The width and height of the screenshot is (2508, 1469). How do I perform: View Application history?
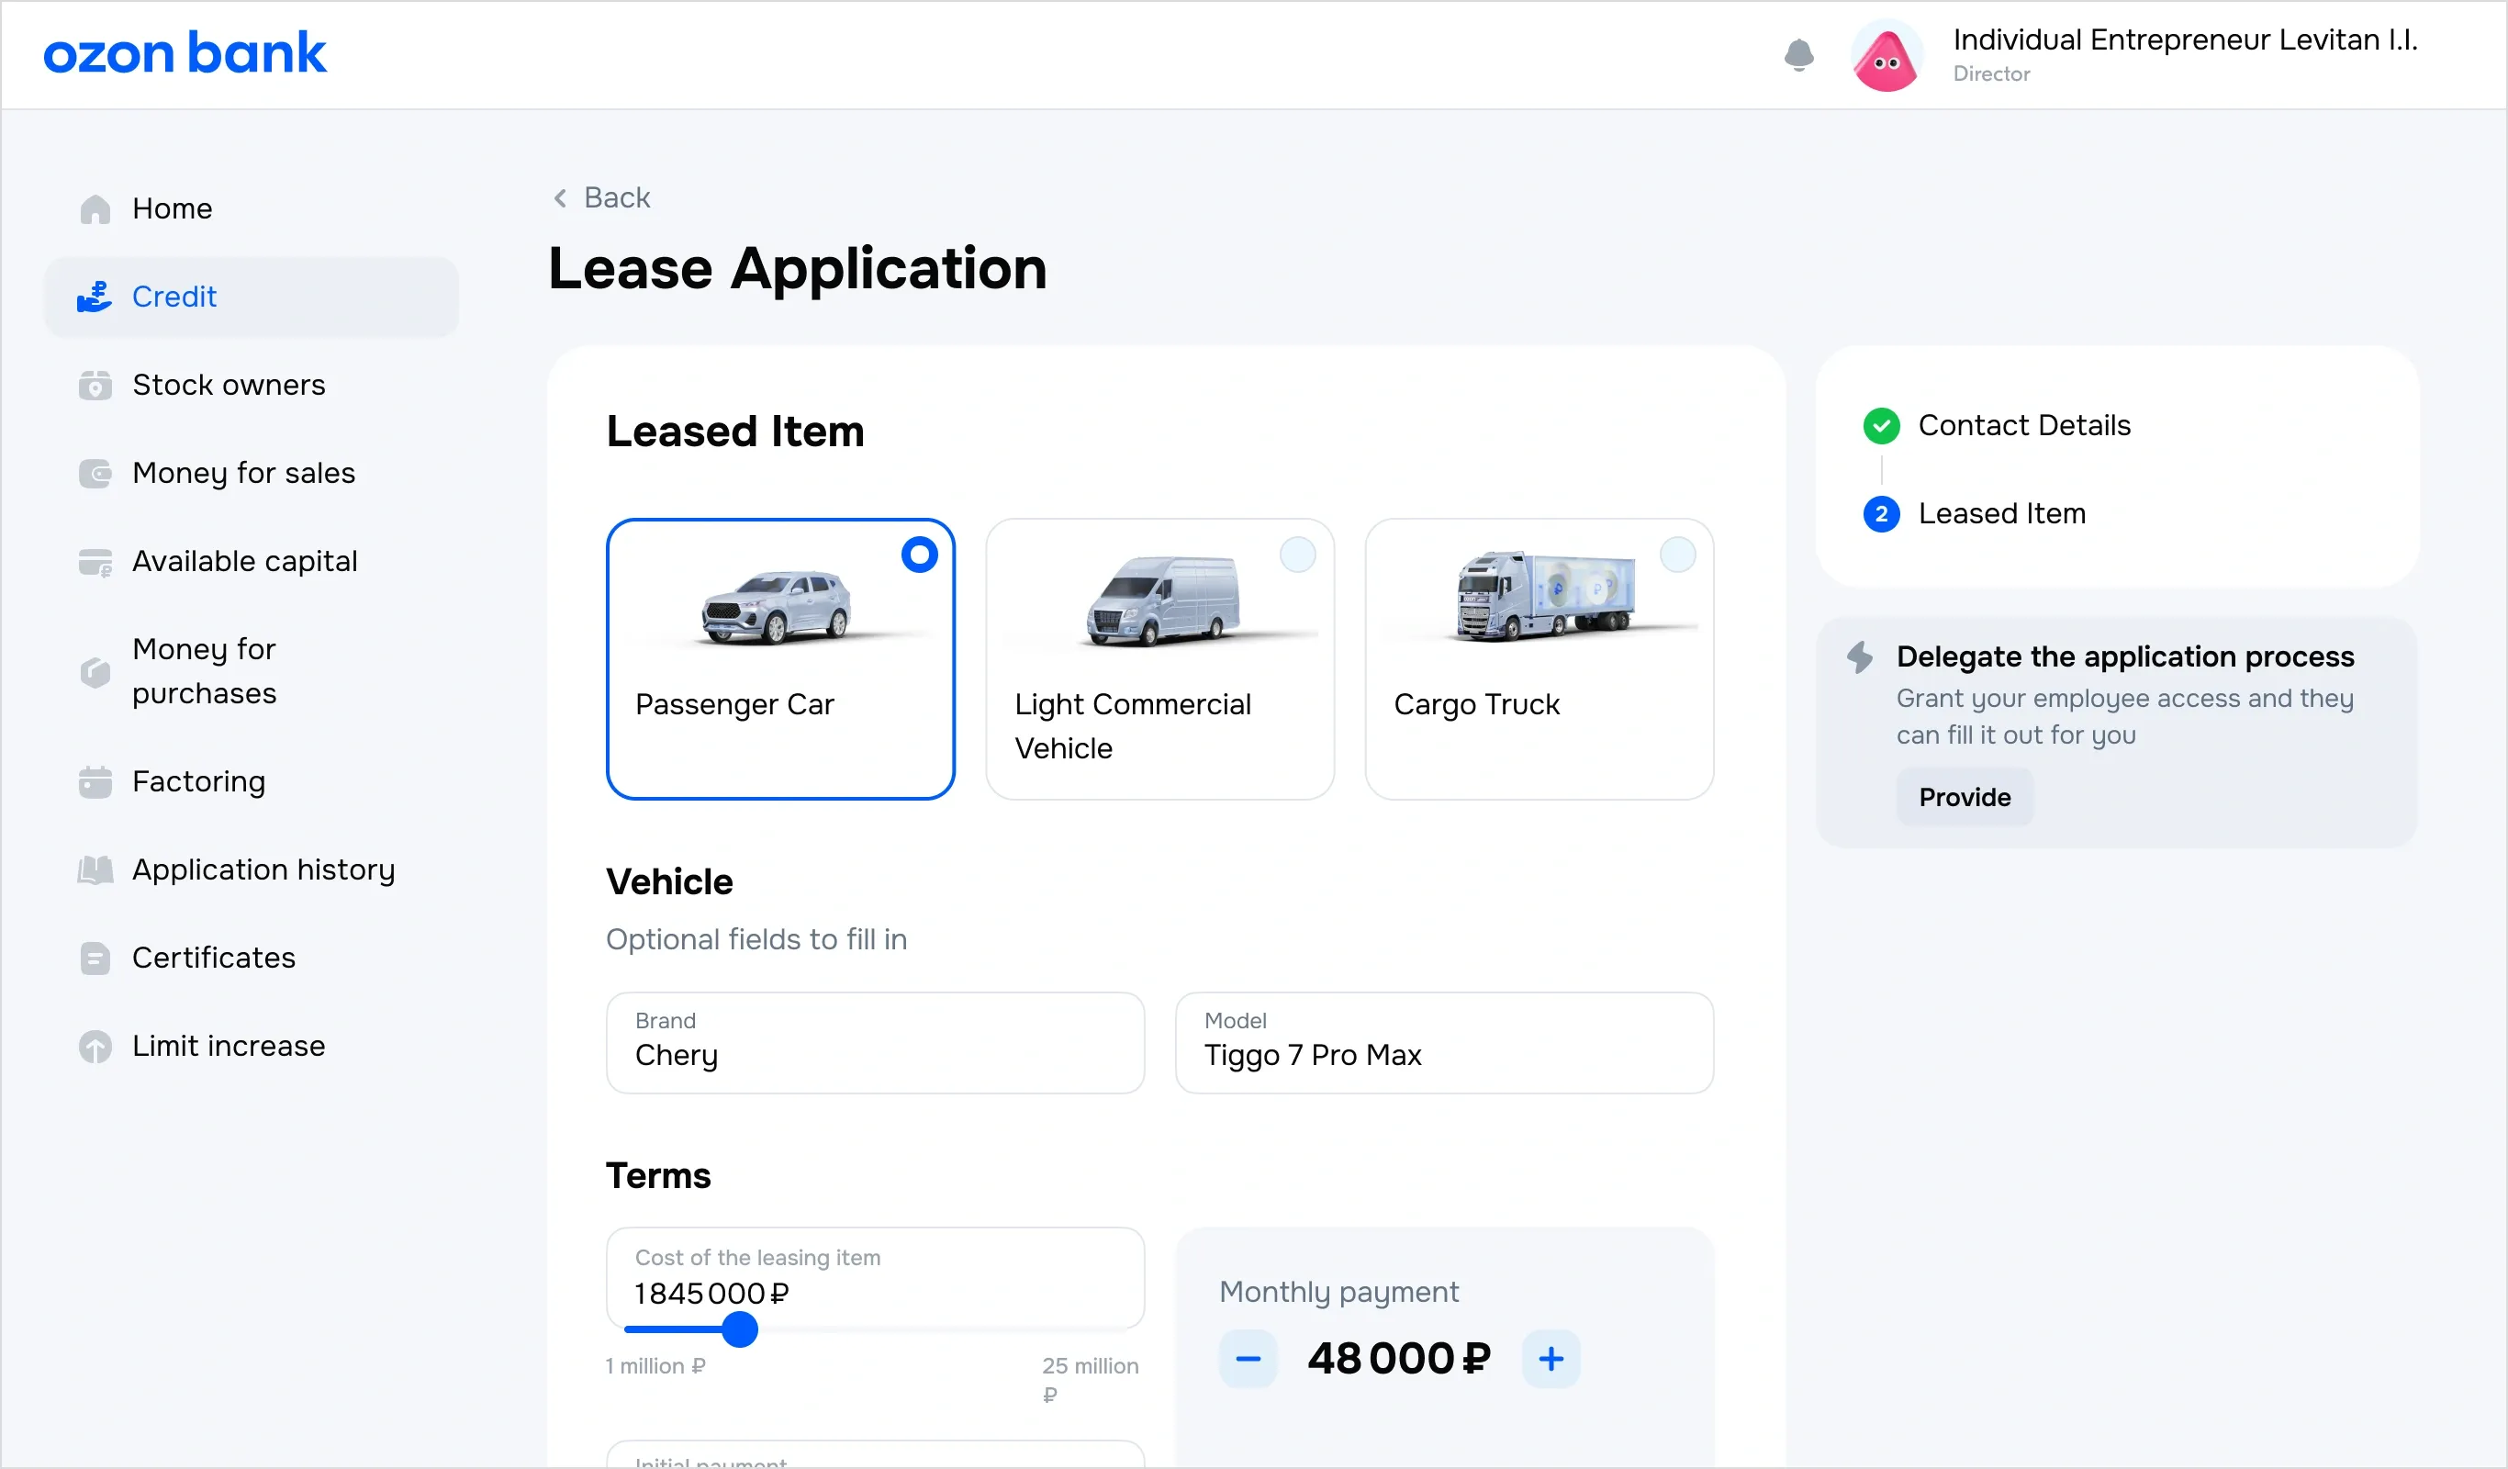252,869
